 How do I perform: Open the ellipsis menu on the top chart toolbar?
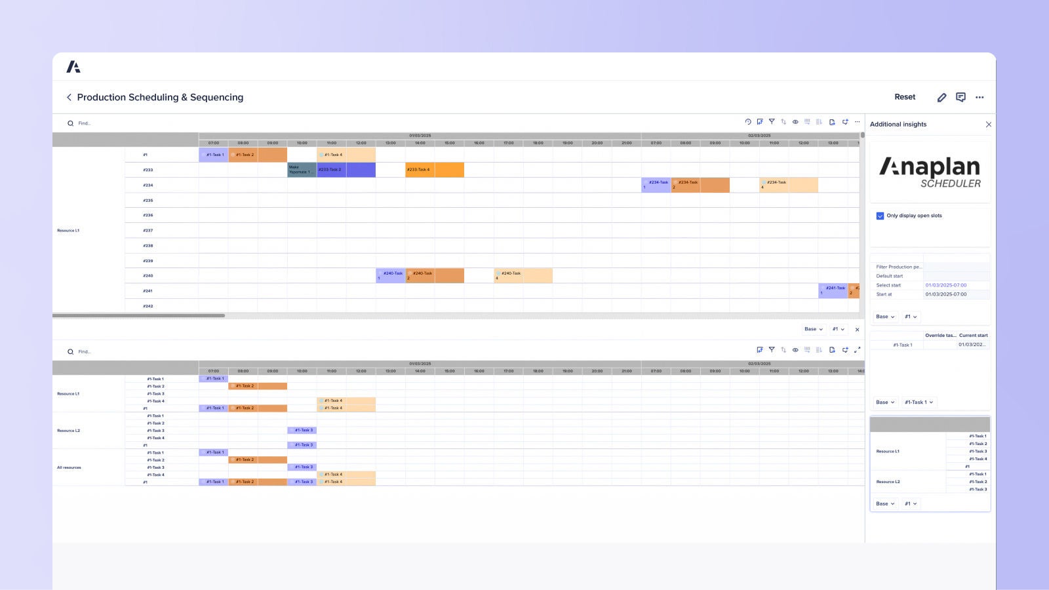[858, 122]
